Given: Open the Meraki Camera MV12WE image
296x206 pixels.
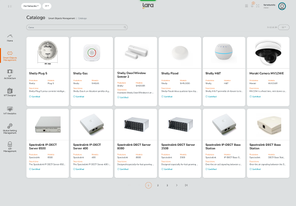Looking at the screenshot, I should pyautogui.click(x=268, y=52).
